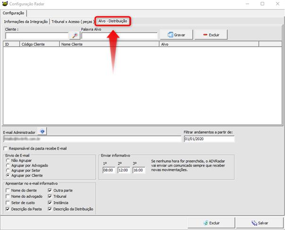The image size is (285, 230).
Task: Select the Não Agrupar radio option
Action: coord(8,161)
